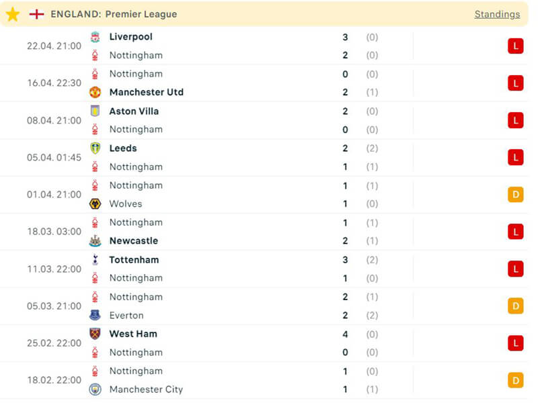
Task: Click the Tottenham club crest
Action: 95,260
